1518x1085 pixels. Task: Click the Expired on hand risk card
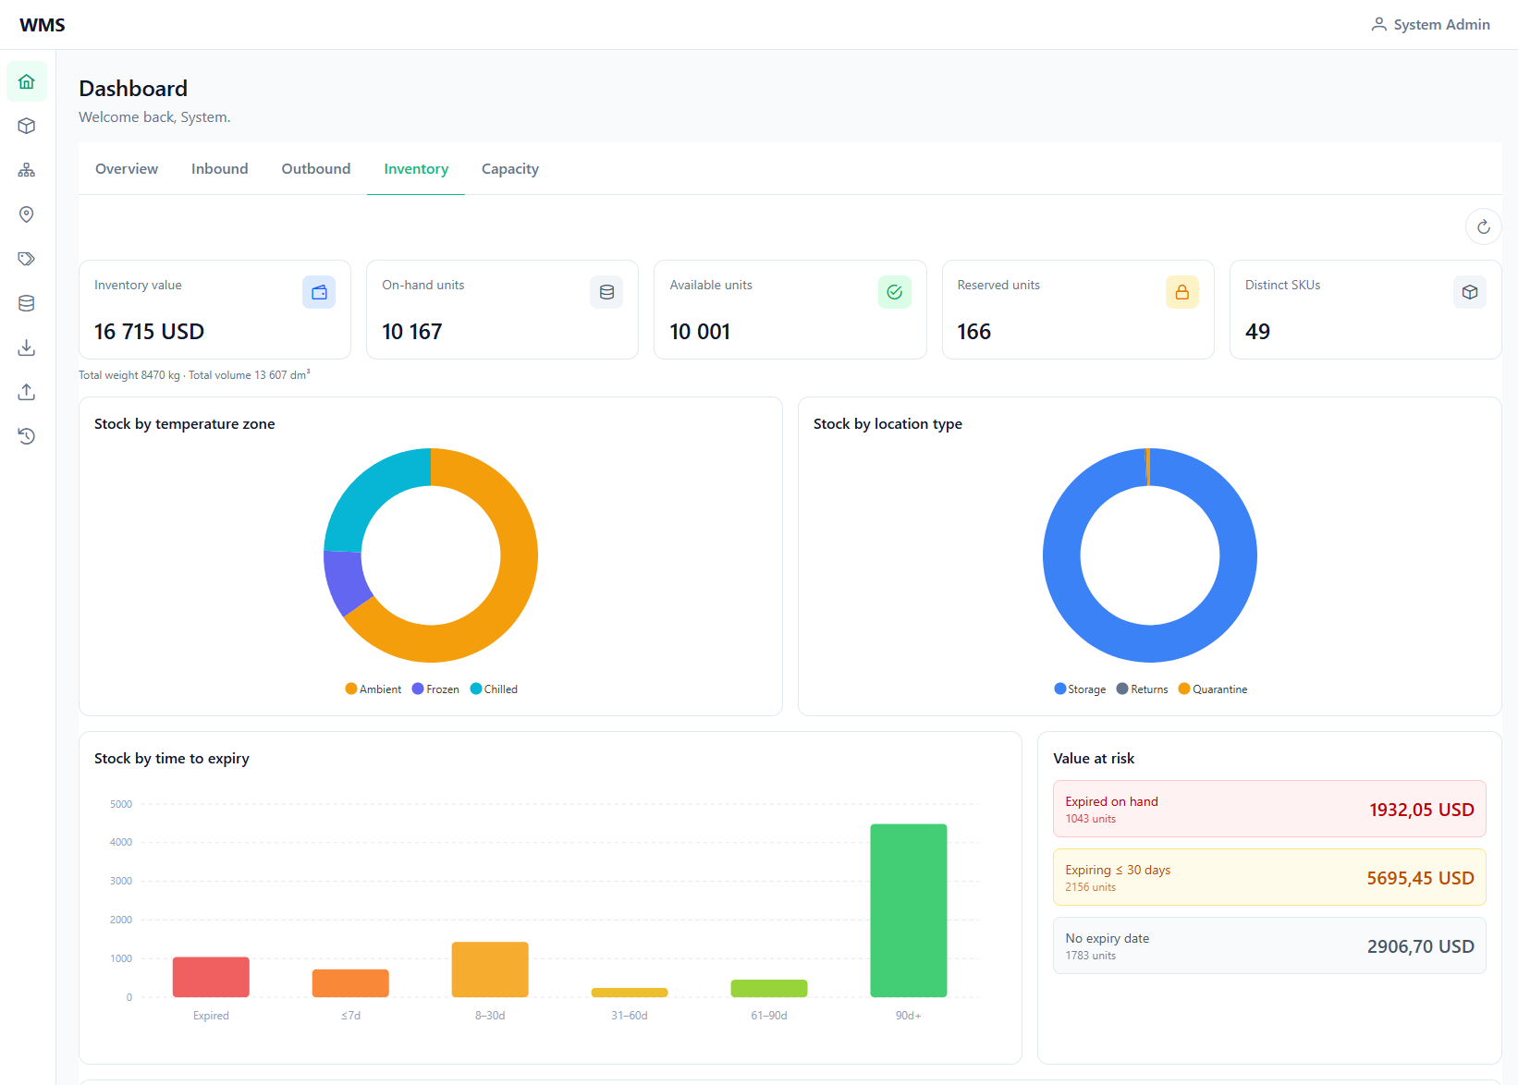pos(1269,809)
